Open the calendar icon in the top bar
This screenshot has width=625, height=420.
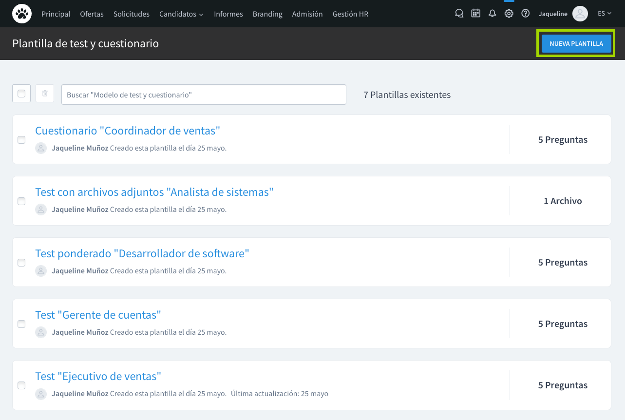pos(475,13)
